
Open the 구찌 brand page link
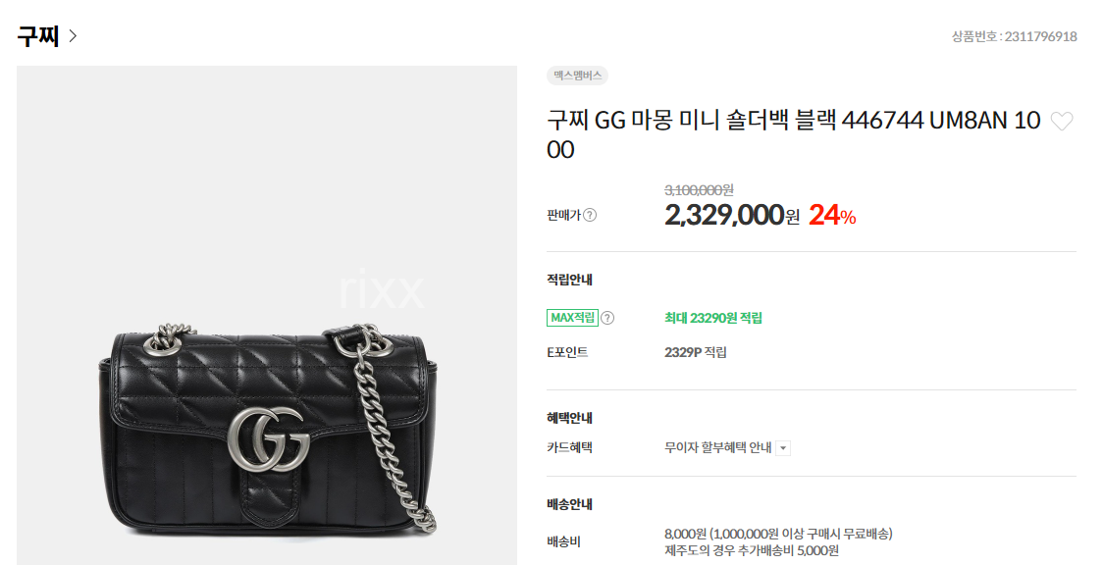(38, 36)
